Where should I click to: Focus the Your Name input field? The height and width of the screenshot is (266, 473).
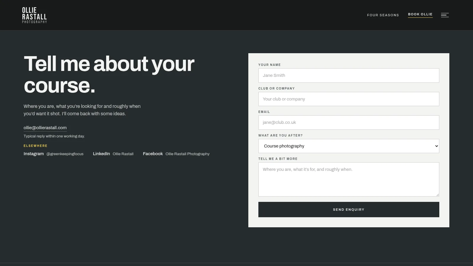coord(349,75)
